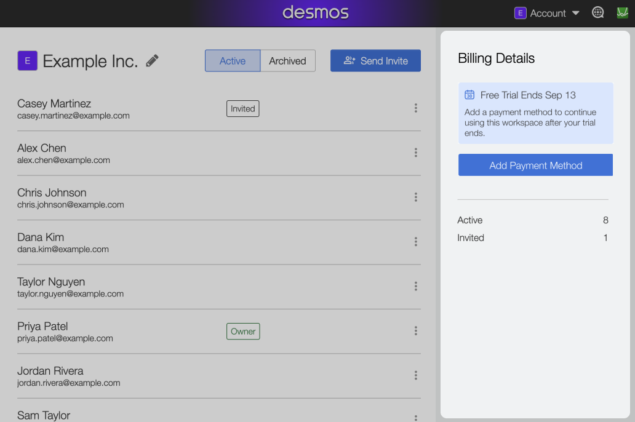This screenshot has height=422, width=635.
Task: Open the more options menu for Taylor Nguyen
Action: [x=415, y=286]
